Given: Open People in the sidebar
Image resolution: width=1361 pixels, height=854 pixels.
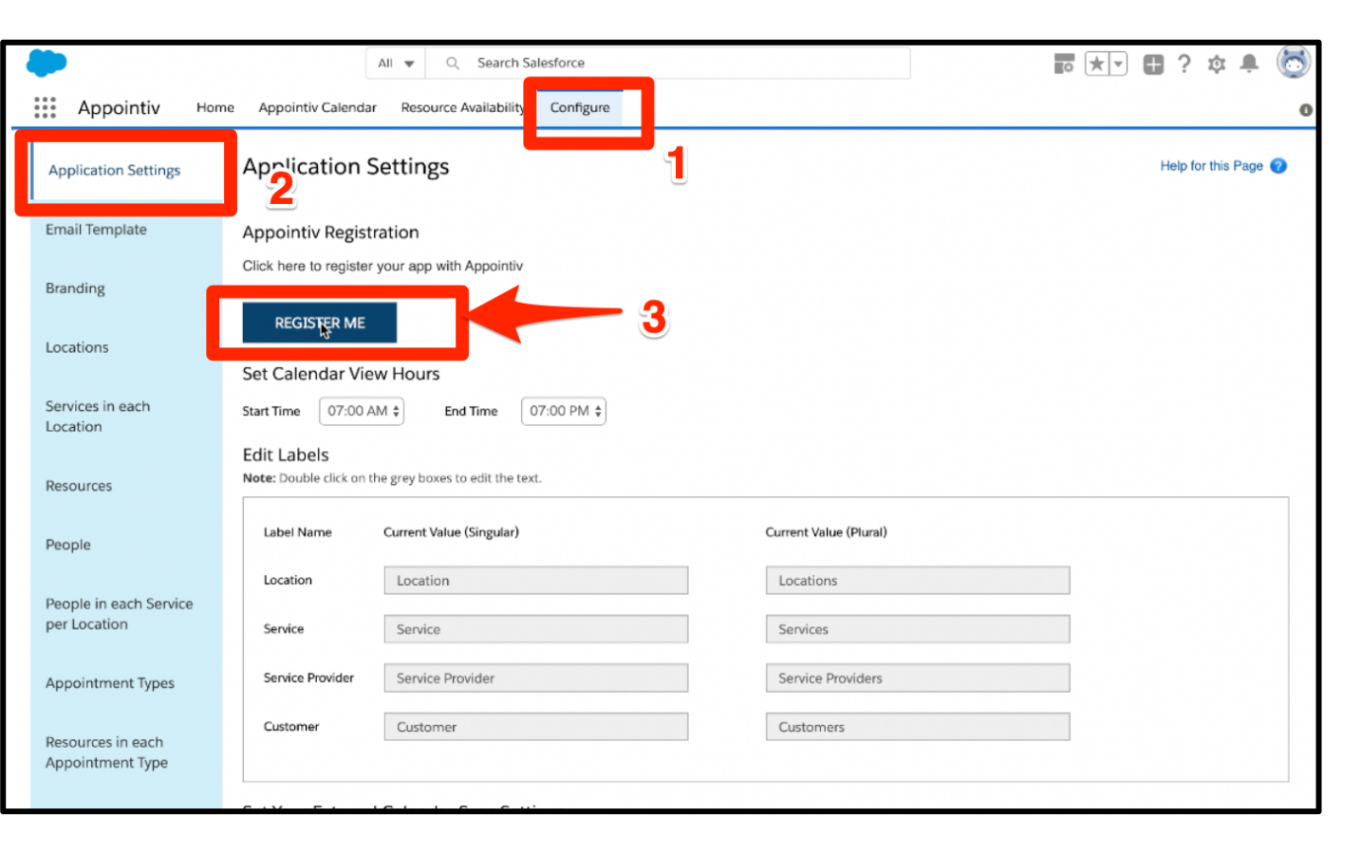Looking at the screenshot, I should coord(68,545).
